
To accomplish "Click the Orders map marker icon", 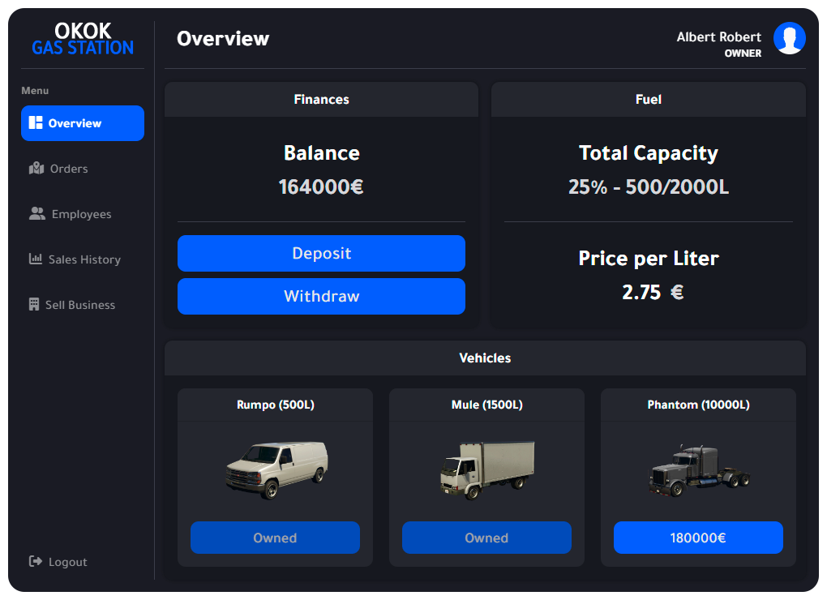I will [x=36, y=169].
